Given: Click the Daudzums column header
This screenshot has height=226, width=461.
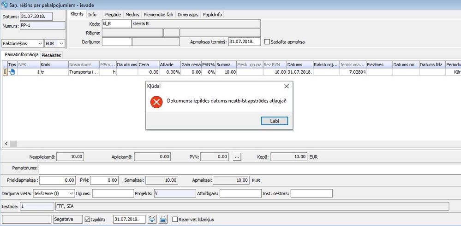Looking at the screenshot, I should 127,64.
